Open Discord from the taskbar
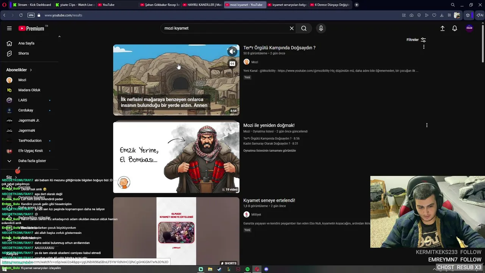The image size is (485, 273). (266, 269)
